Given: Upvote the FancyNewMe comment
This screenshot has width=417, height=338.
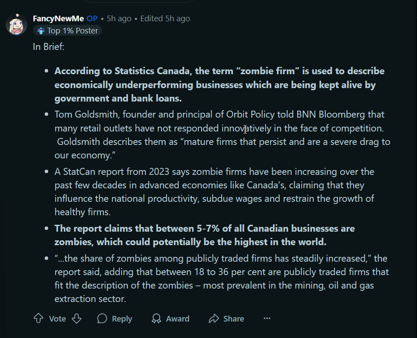Looking at the screenshot, I should click(38, 318).
